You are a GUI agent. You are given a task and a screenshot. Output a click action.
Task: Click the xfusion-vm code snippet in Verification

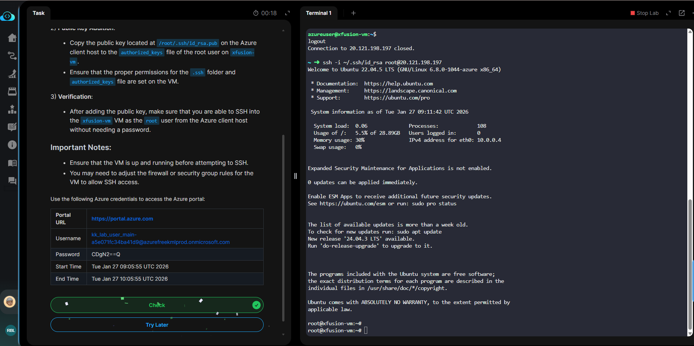tap(97, 121)
